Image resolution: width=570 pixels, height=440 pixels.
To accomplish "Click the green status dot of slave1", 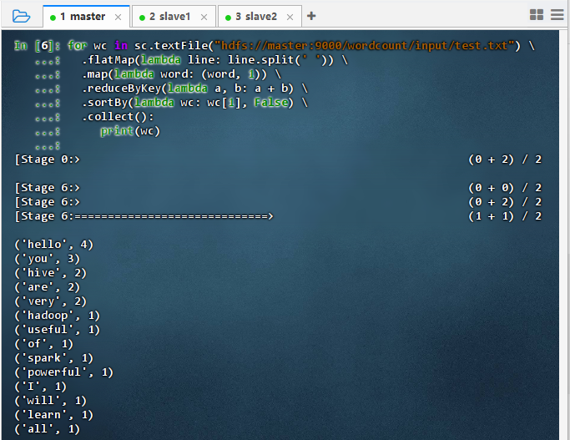I will pos(142,18).
